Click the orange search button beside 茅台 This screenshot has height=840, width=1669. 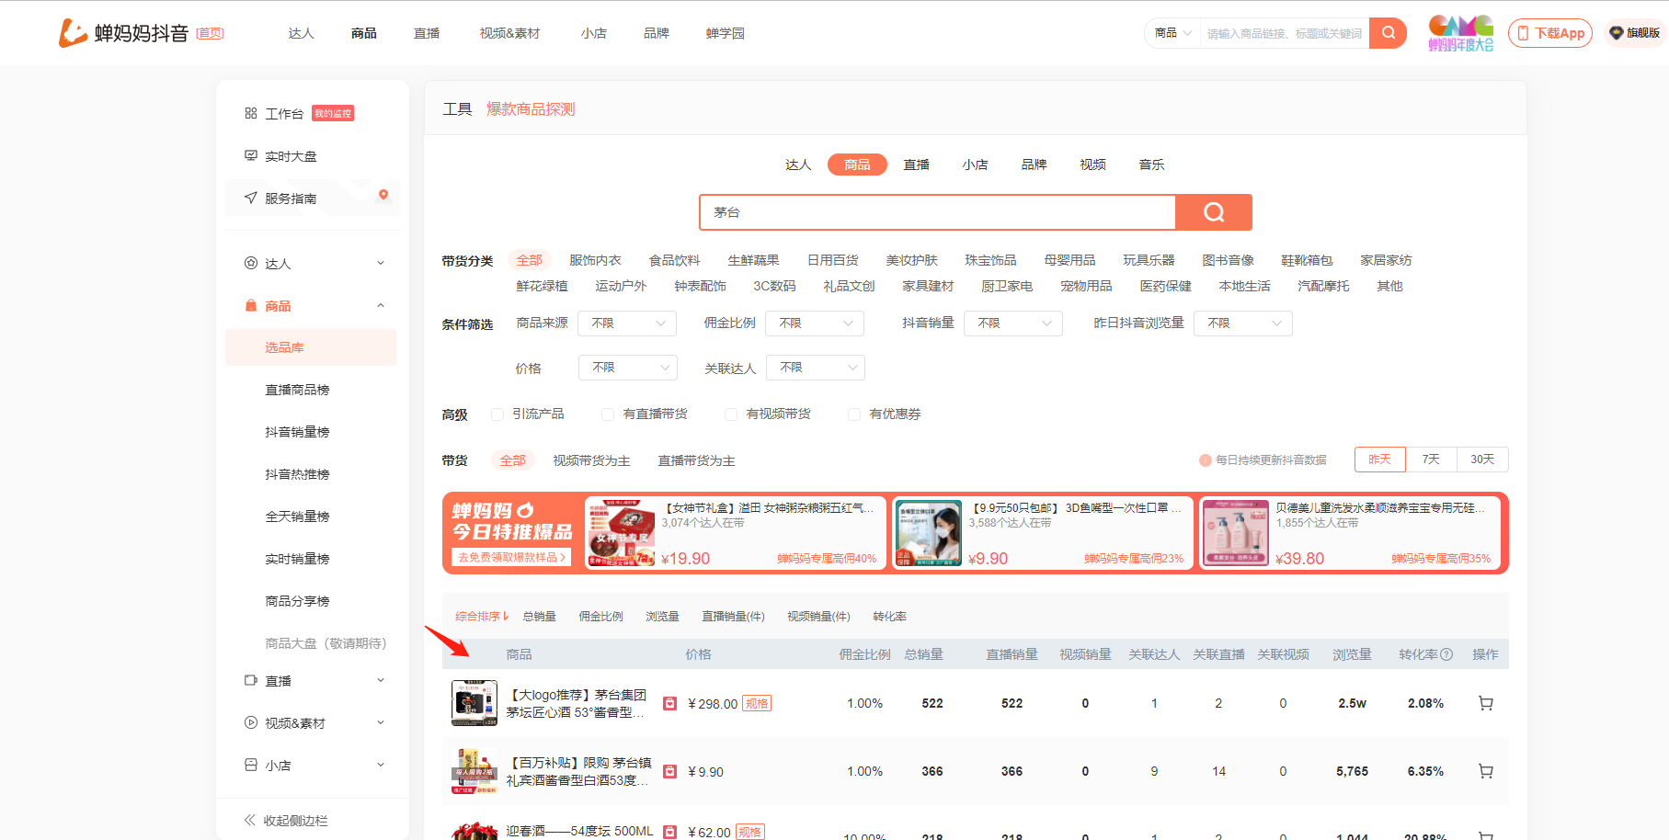(x=1214, y=212)
